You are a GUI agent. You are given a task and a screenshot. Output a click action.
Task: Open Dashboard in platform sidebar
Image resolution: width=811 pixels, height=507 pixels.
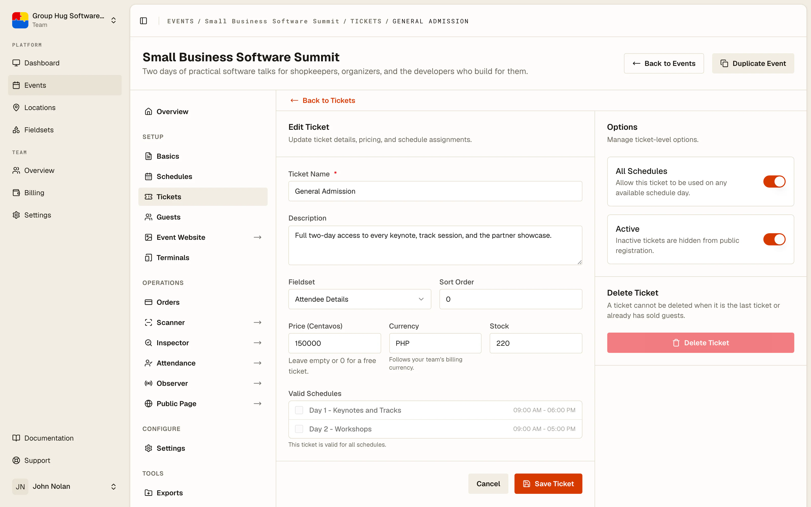pos(65,63)
